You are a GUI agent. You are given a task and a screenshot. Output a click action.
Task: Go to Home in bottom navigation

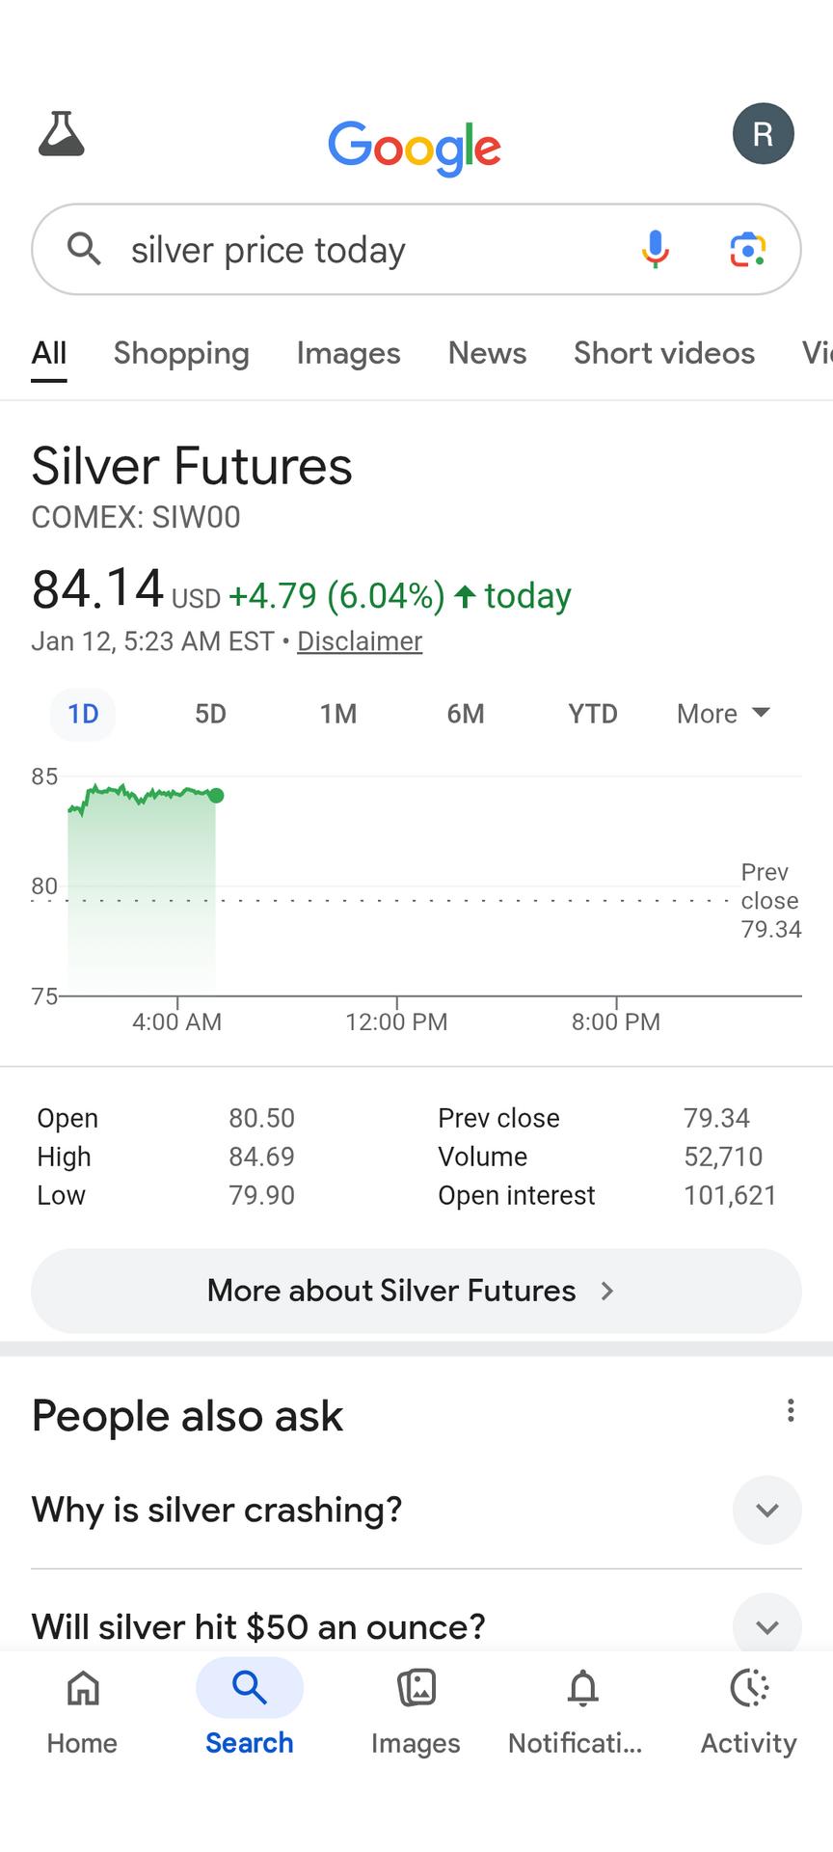83,1709
